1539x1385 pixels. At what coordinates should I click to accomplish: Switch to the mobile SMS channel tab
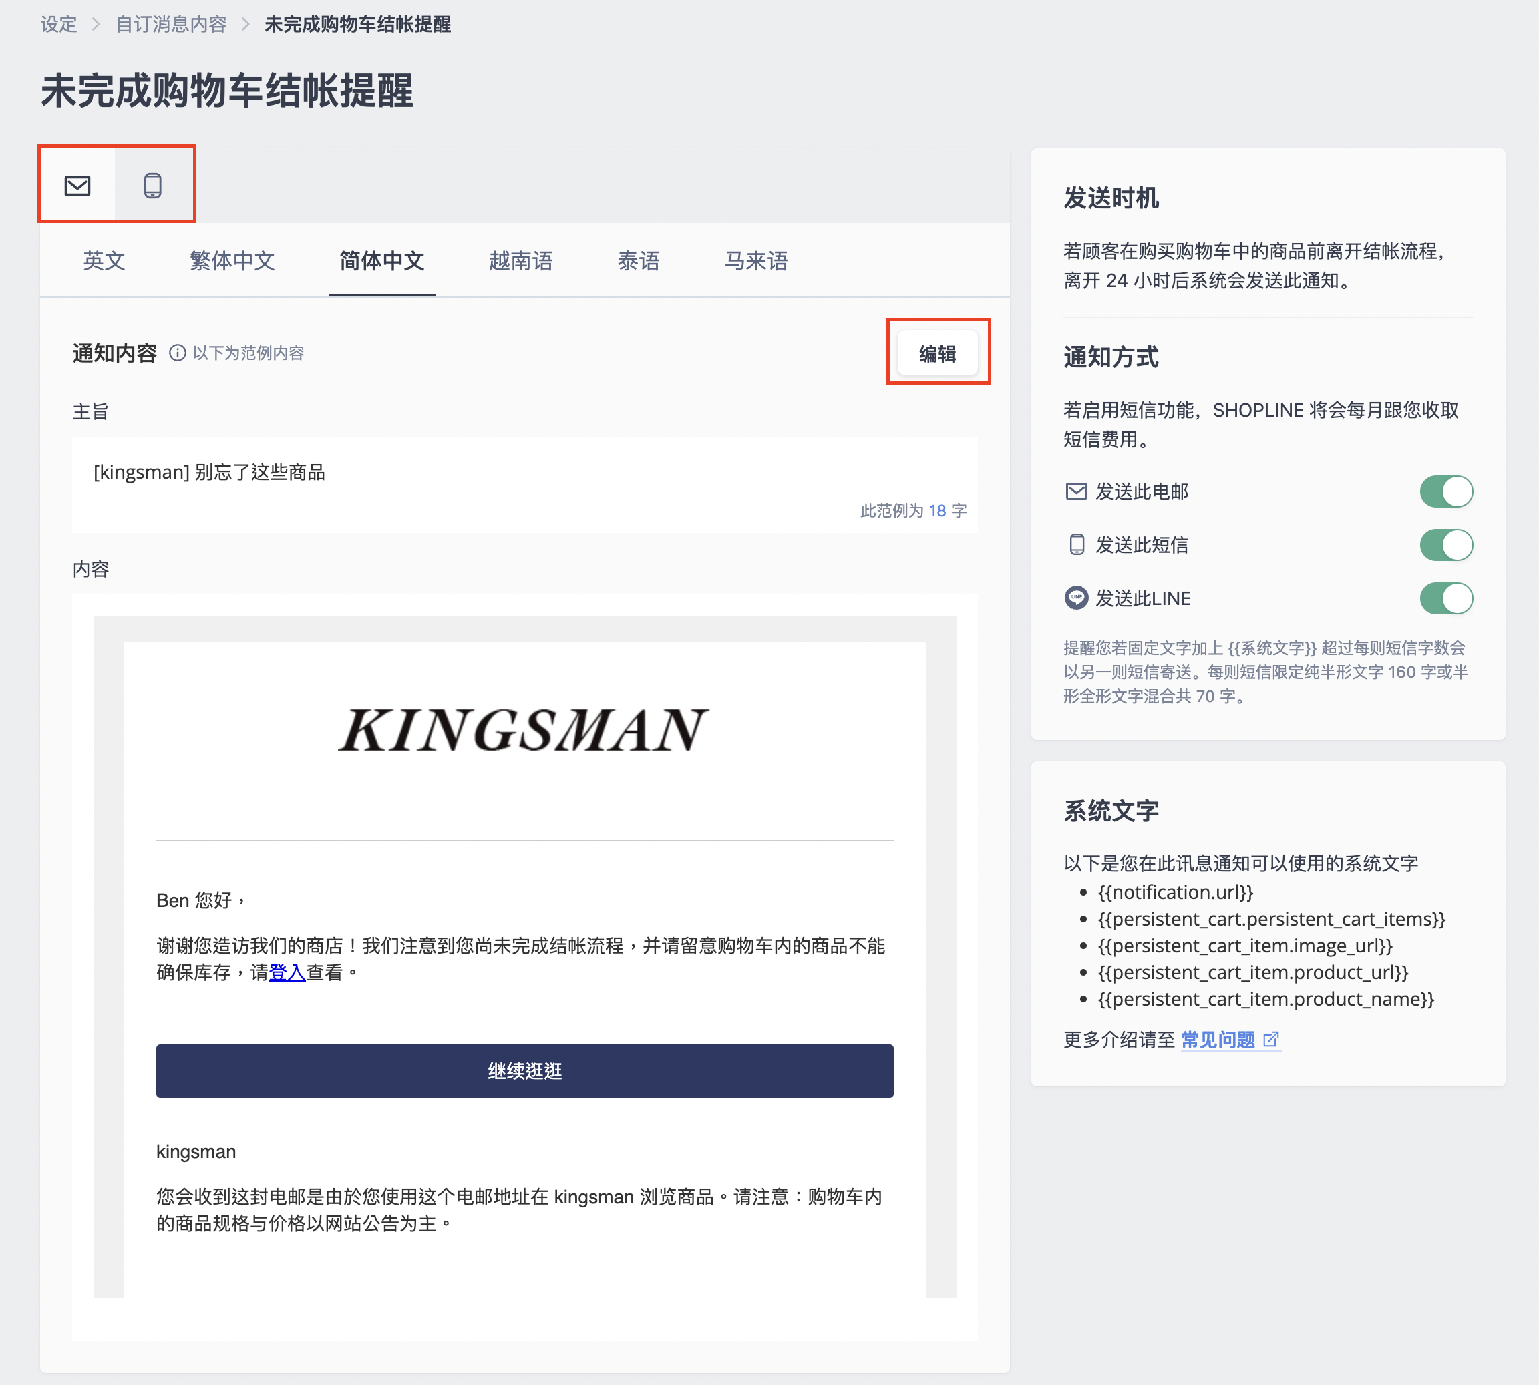click(x=153, y=185)
